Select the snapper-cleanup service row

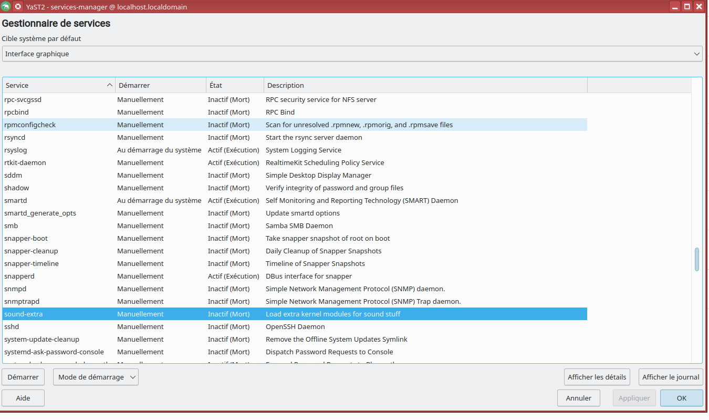coord(295,251)
